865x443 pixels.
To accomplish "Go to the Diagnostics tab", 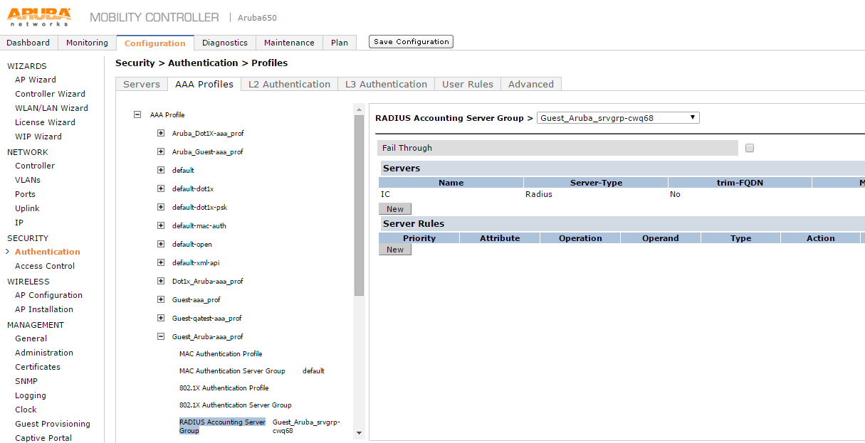I will pyautogui.click(x=225, y=43).
